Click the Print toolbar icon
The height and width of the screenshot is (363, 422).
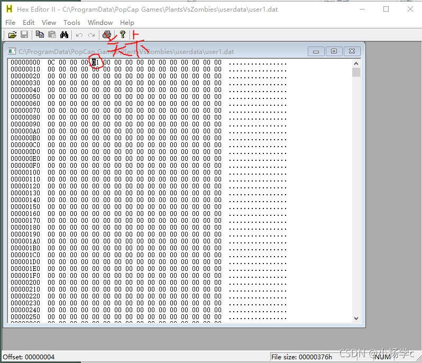point(107,34)
